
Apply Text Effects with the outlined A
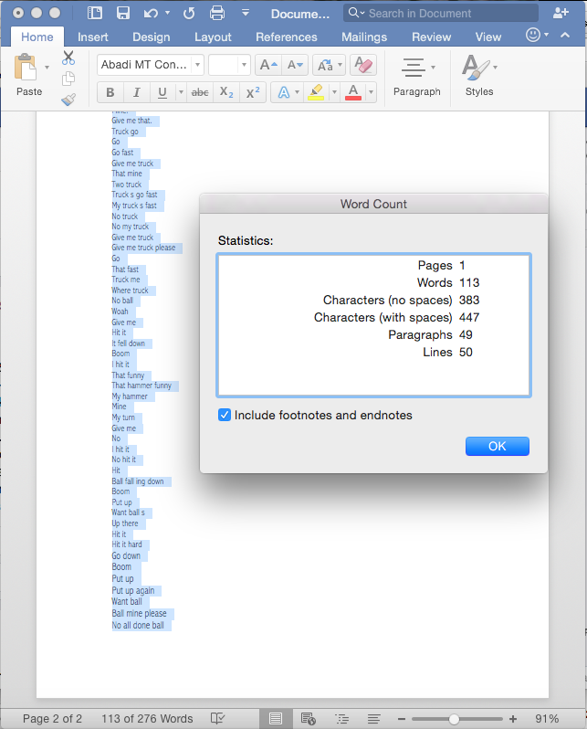pyautogui.click(x=284, y=92)
